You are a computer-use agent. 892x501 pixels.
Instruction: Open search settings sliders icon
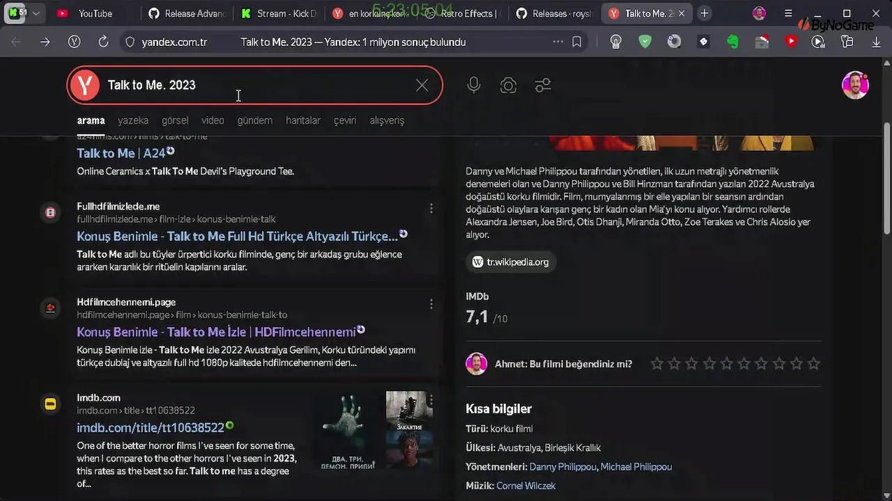point(543,86)
